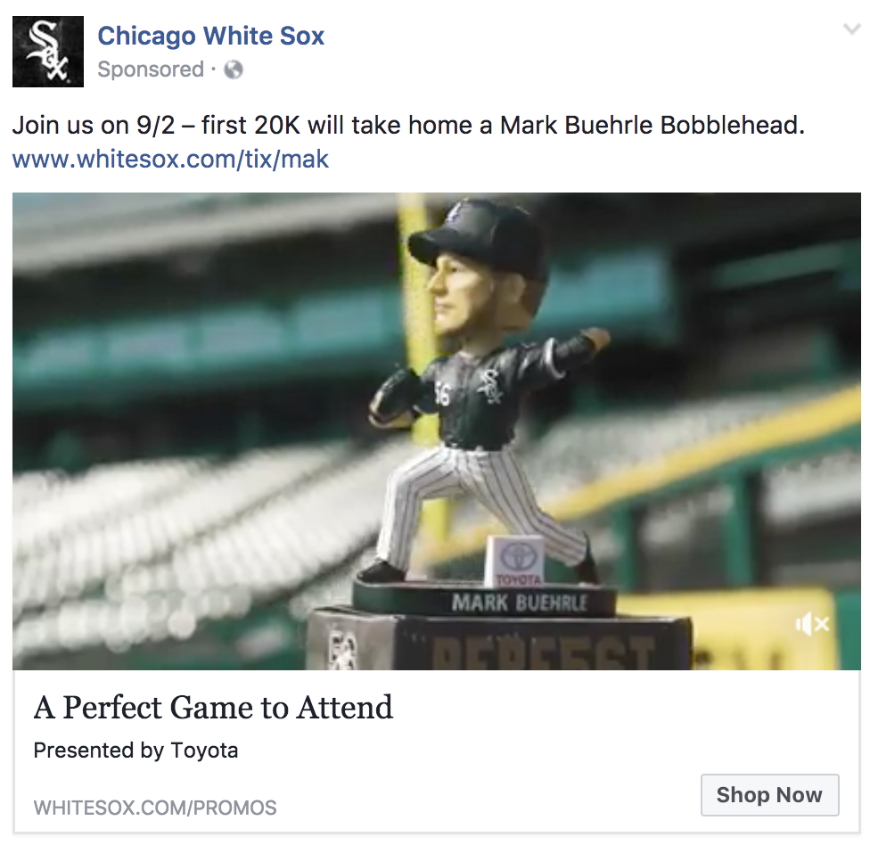
Task: Unmute the video using the speaker icon
Action: (x=812, y=625)
